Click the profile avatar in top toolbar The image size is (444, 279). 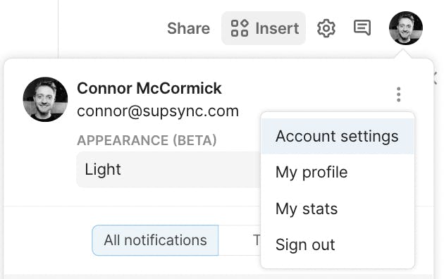click(x=406, y=28)
